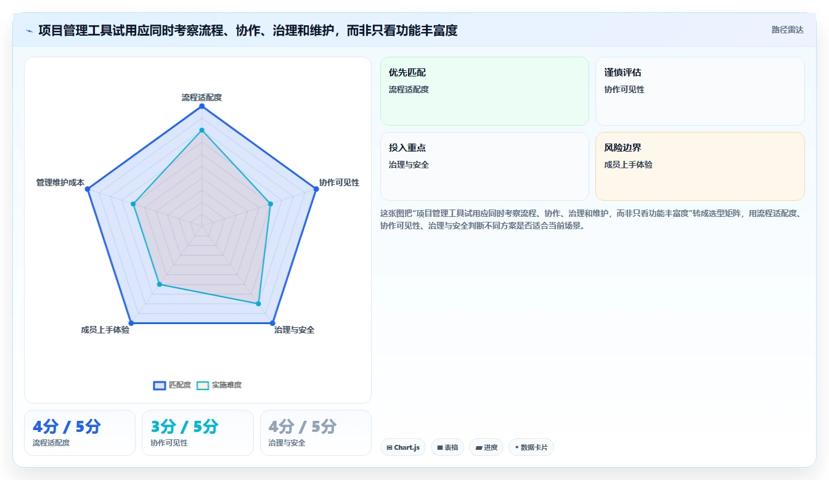The image size is (829, 480).
Task: Toggle the 匹配度 legend item
Action: [x=172, y=385]
